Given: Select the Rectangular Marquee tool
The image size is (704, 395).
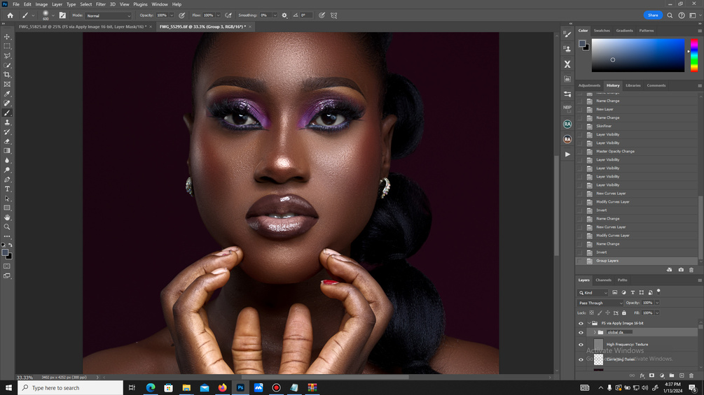Looking at the screenshot, I should pos(7,46).
